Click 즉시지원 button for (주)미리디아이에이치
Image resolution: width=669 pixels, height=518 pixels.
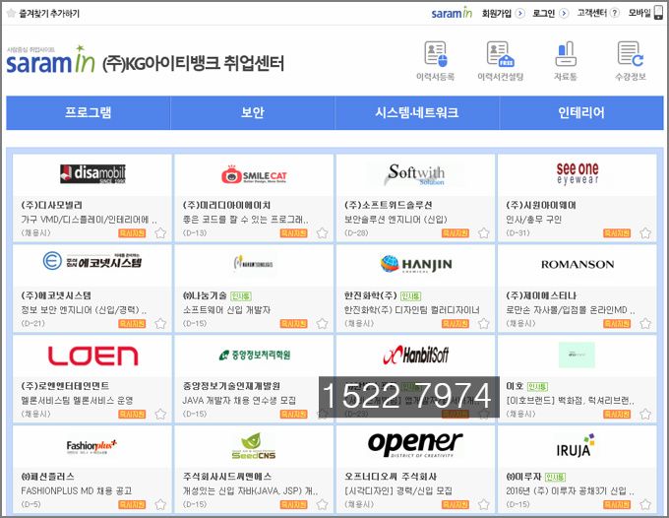pyautogui.click(x=293, y=233)
